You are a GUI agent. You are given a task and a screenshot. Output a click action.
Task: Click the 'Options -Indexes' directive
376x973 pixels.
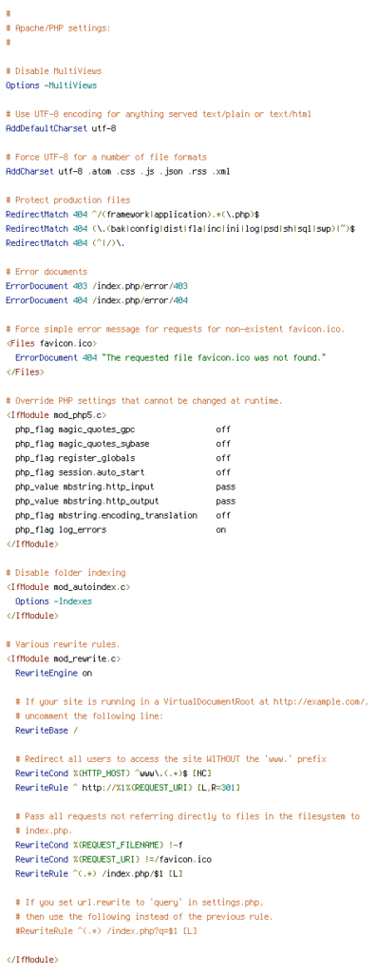(x=54, y=601)
